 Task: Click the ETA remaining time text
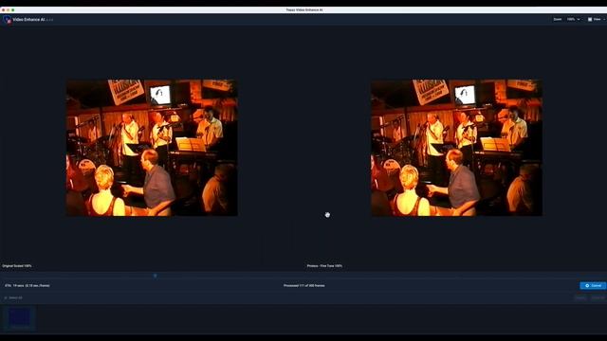[x=28, y=286]
